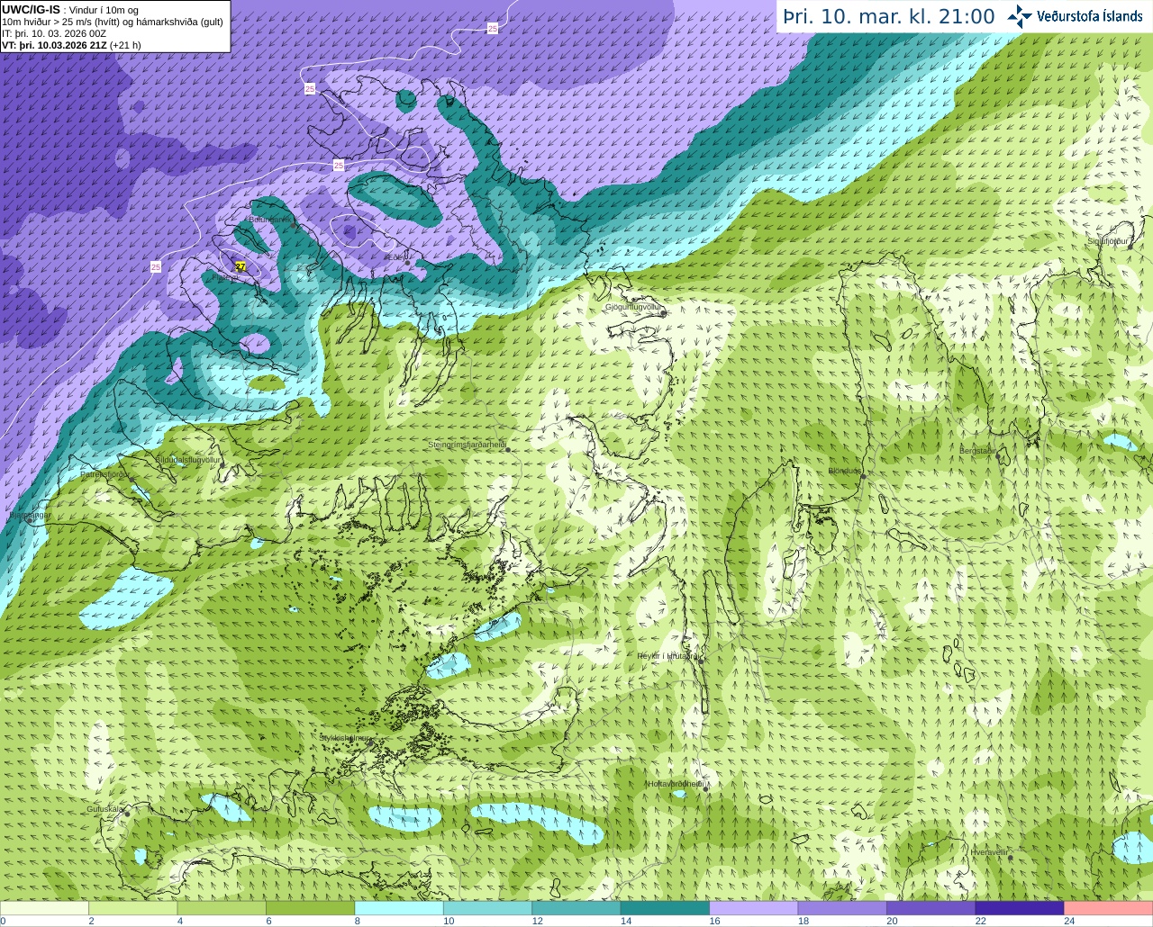Pick the 22–24 m/s dark indigo legend swatch
Viewport: 1153px width, 927px height.
tap(1020, 908)
